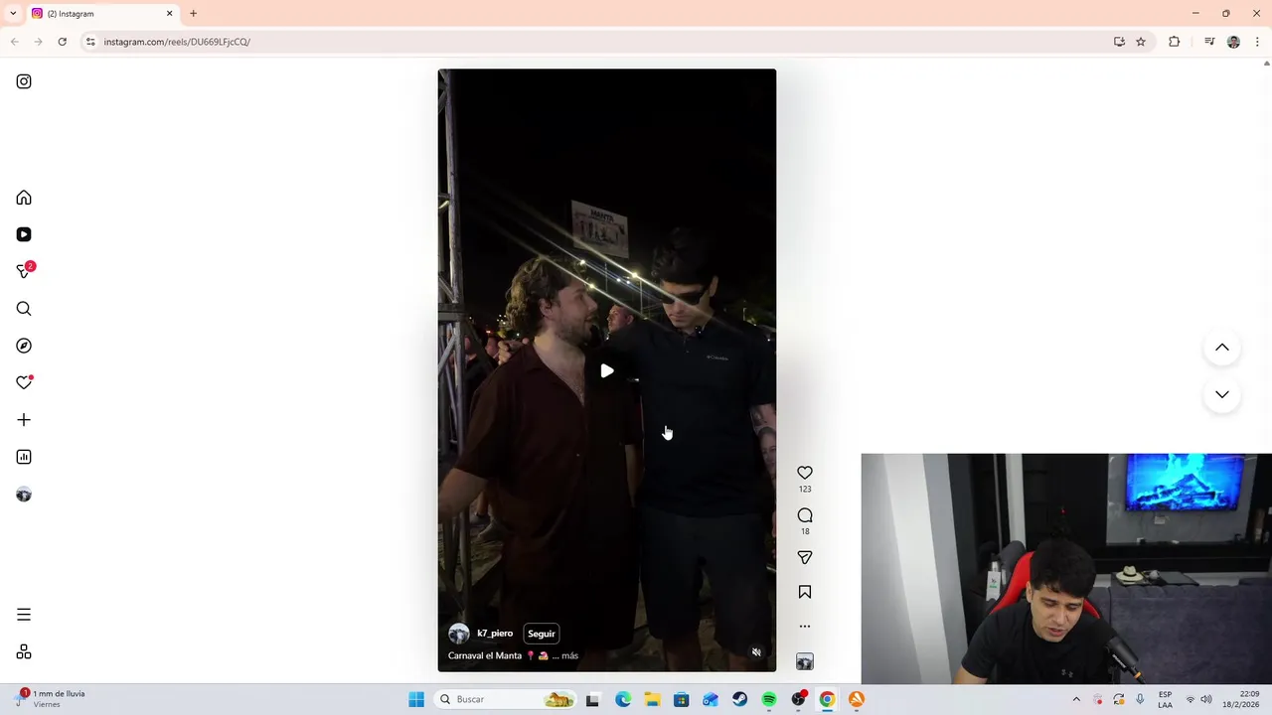Screen dimensions: 1272x715
Task: Share the reel with paper plane icon
Action: click(805, 558)
